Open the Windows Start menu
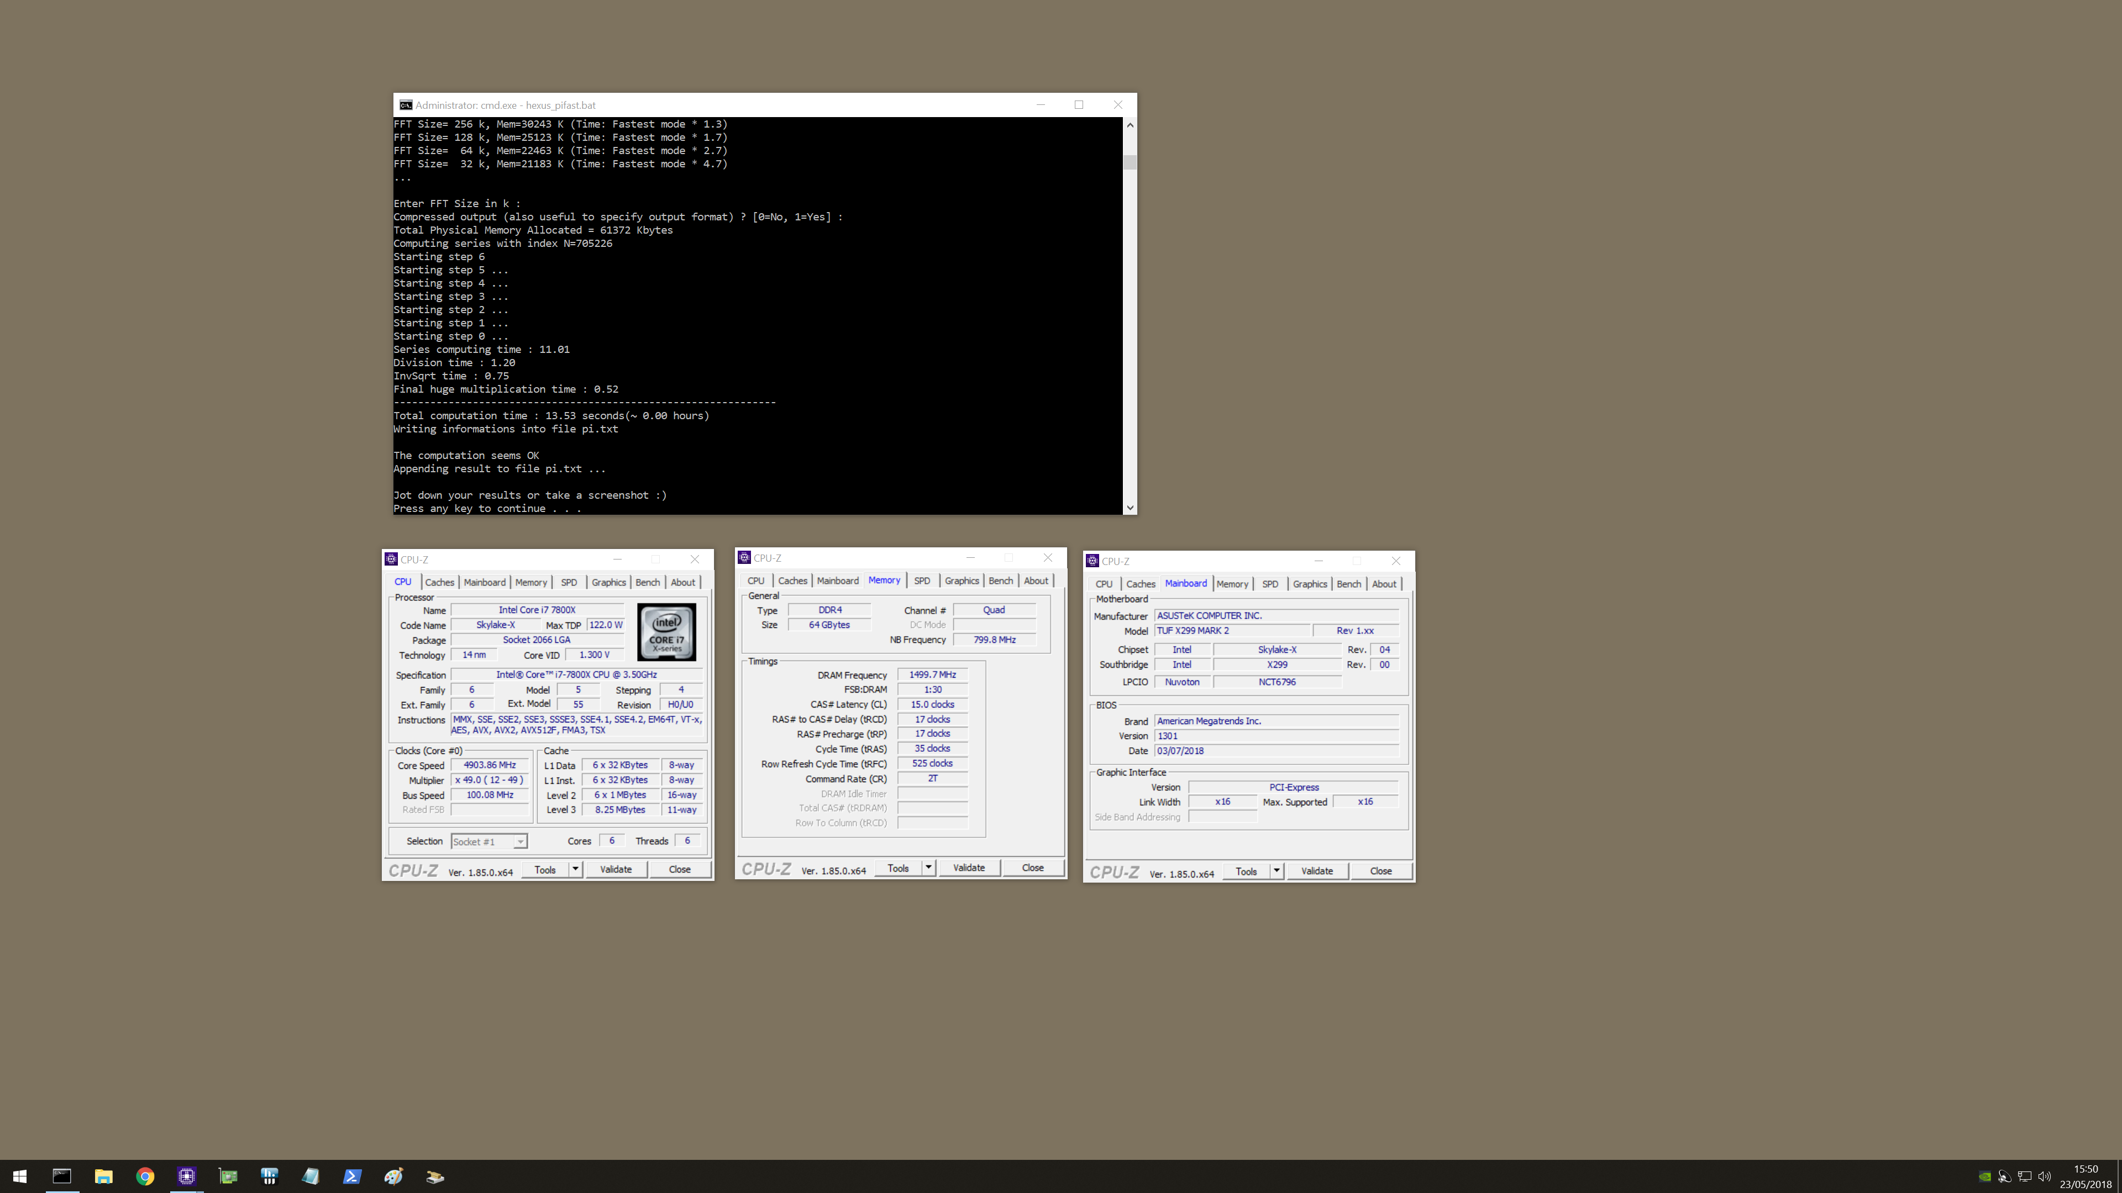Viewport: 2122px width, 1193px height. (x=20, y=1176)
